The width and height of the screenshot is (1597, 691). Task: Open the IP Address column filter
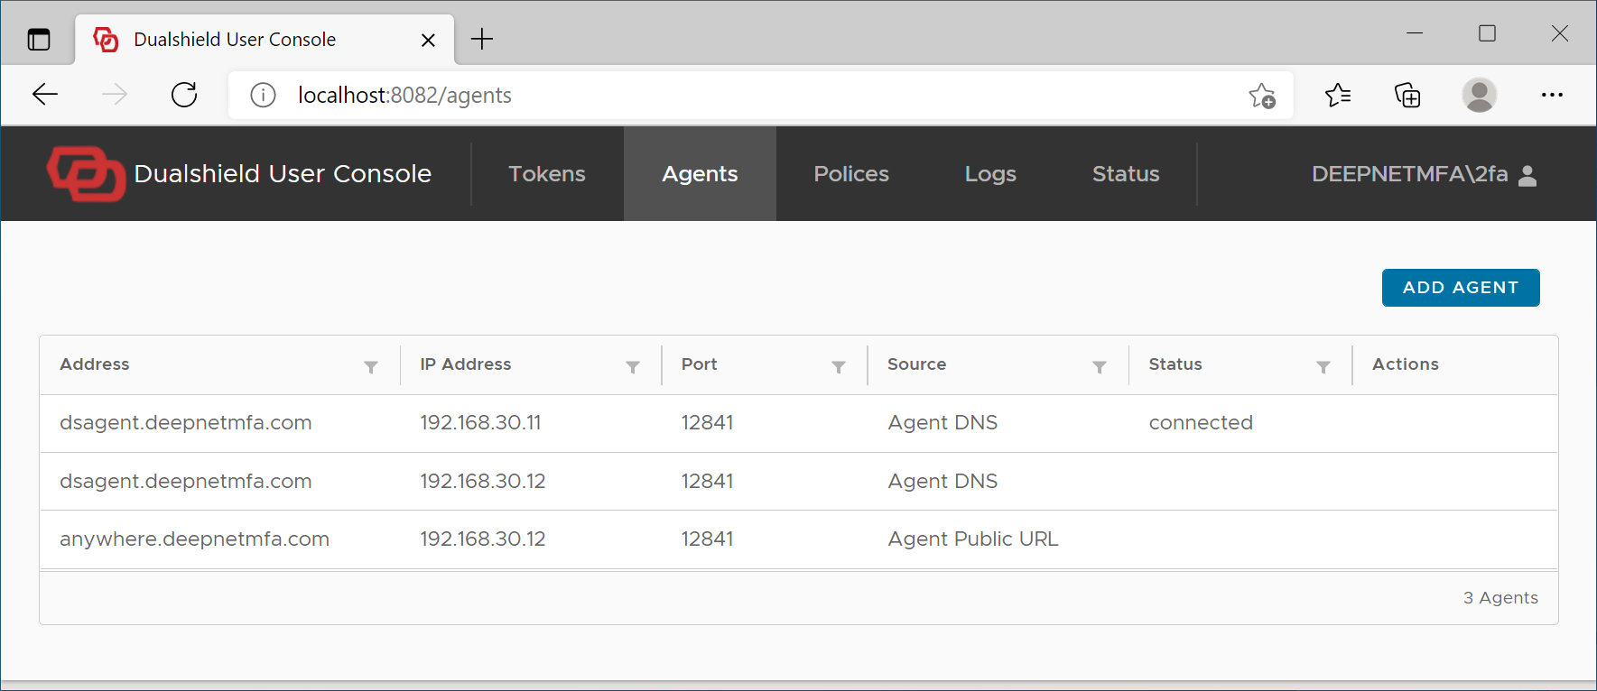click(x=633, y=366)
